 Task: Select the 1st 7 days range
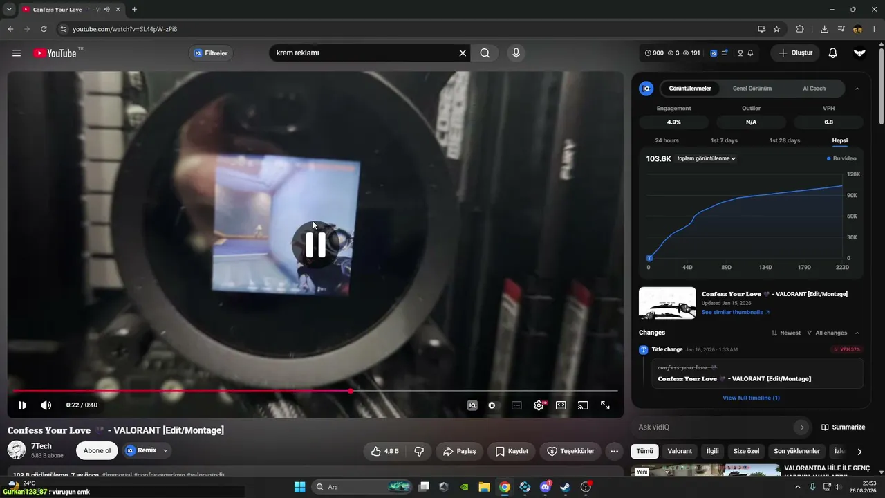pos(724,140)
